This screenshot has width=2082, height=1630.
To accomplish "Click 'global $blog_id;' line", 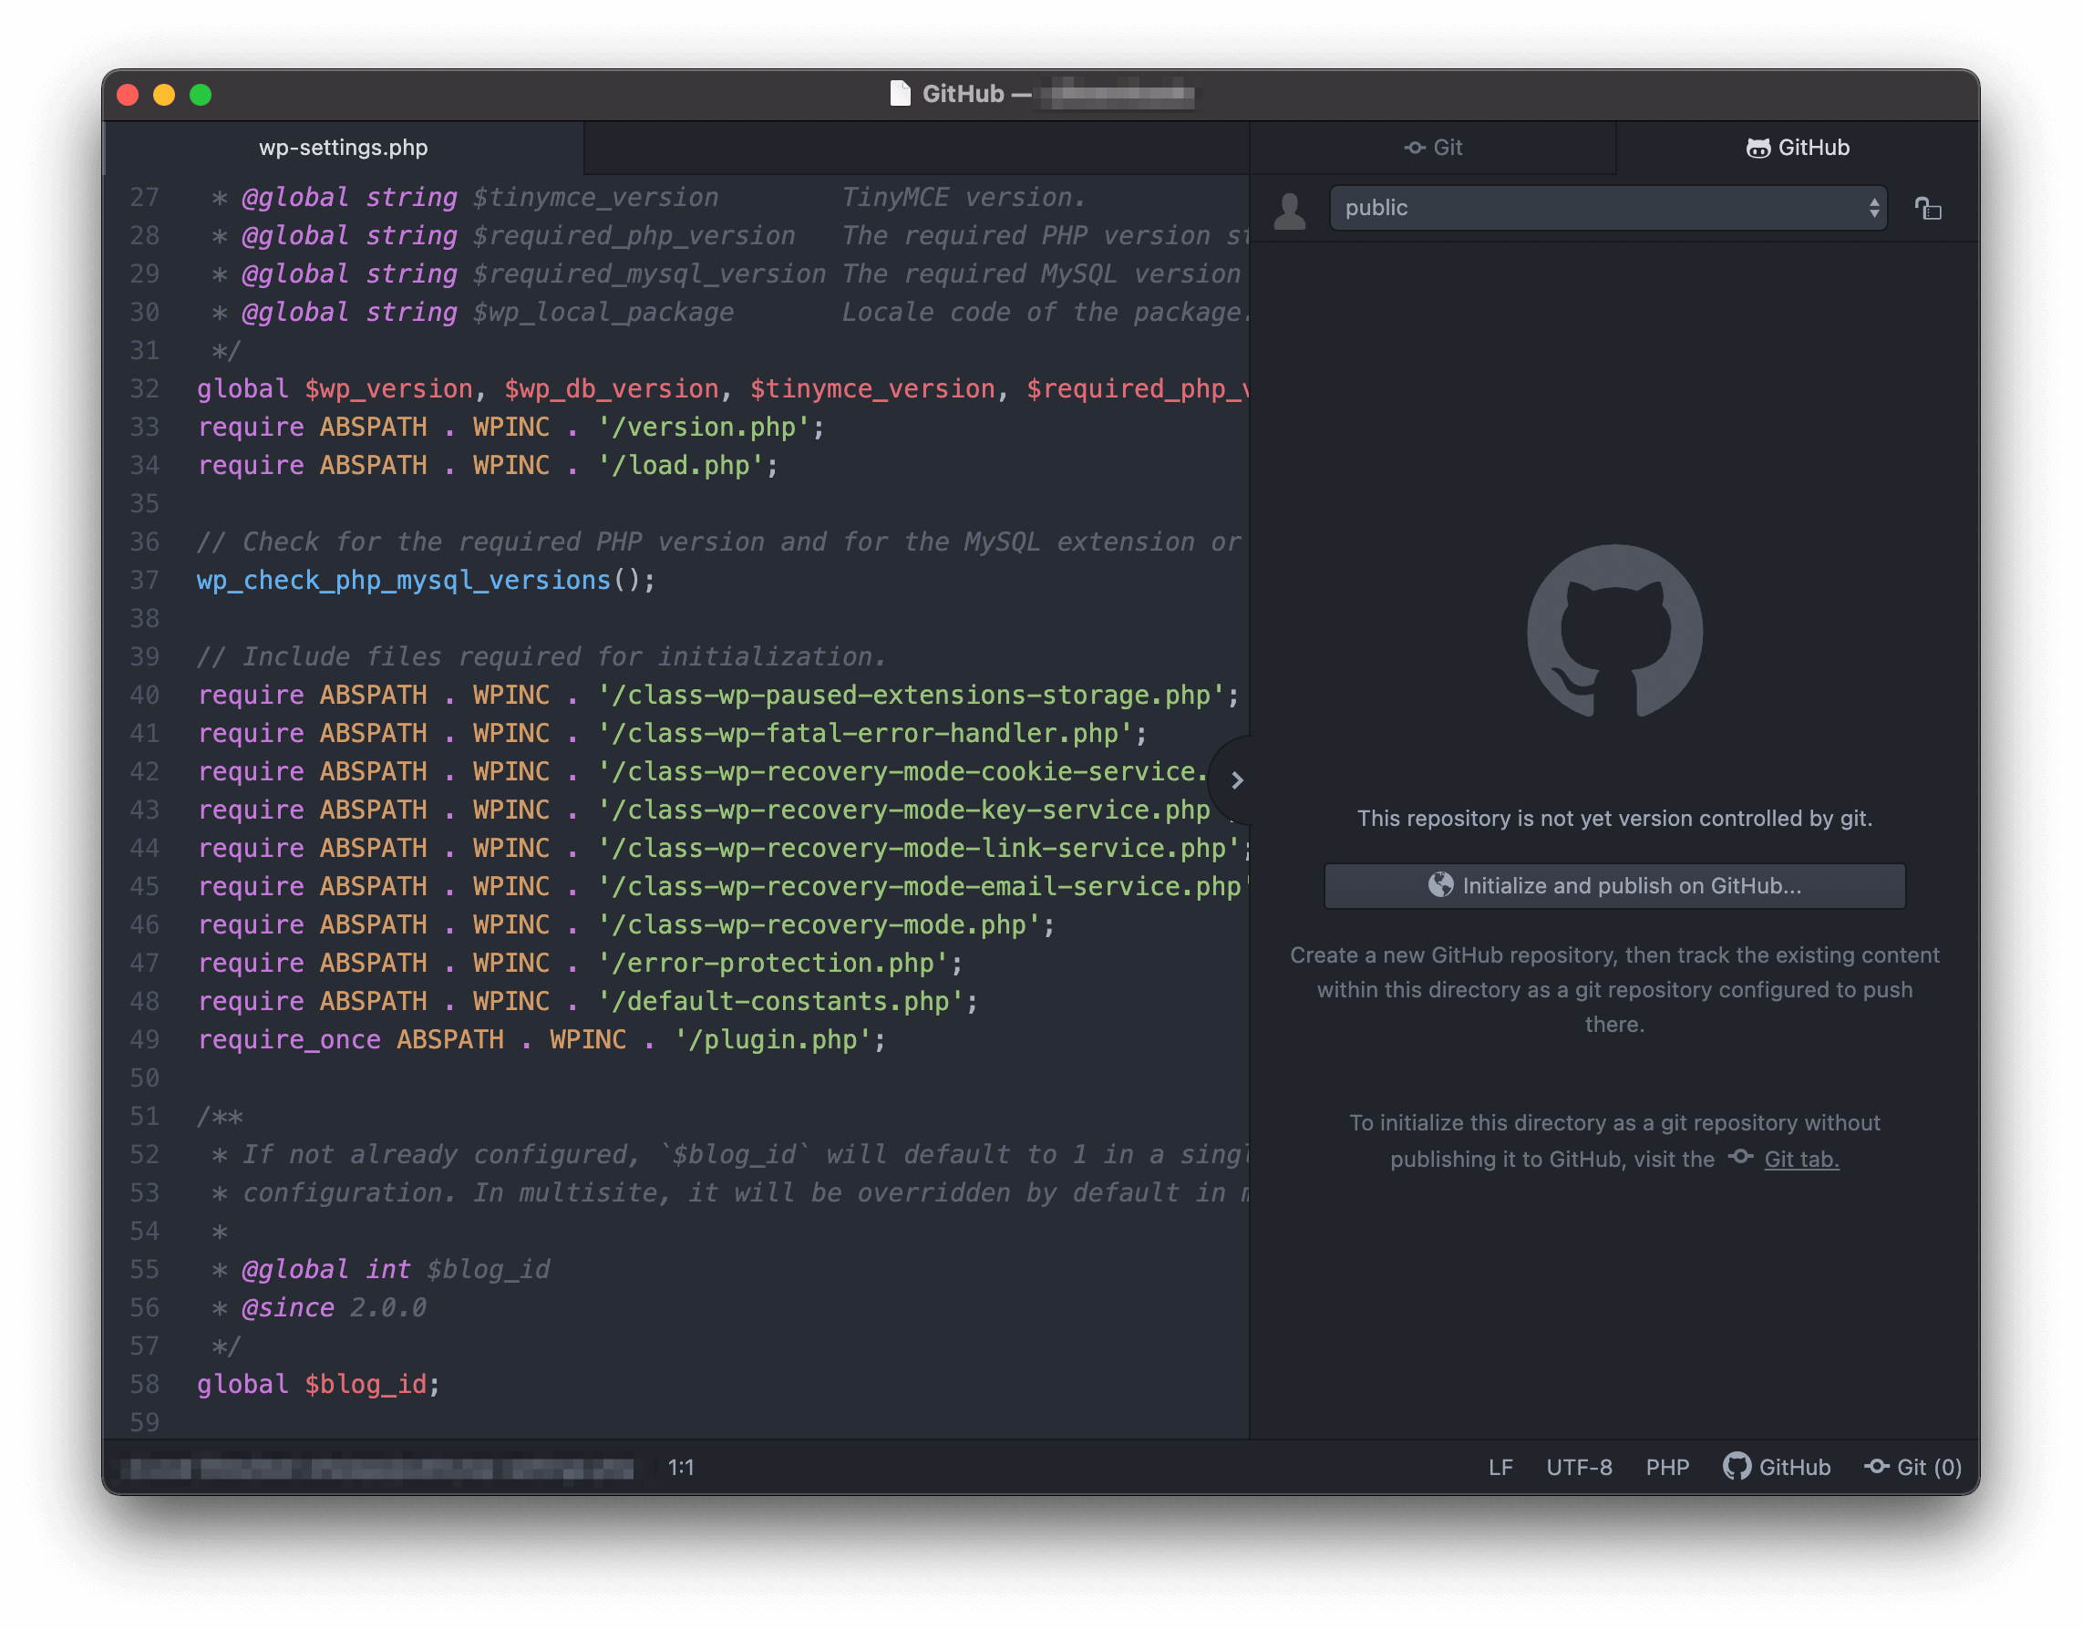I will (x=319, y=1384).
